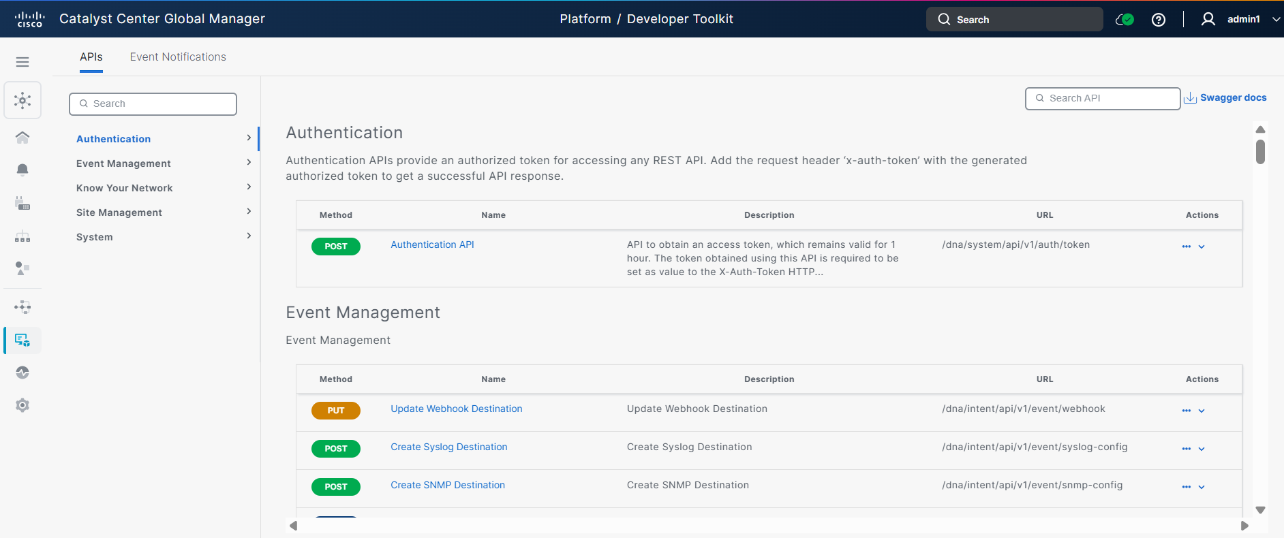The image size is (1284, 538).
Task: Expand the System category chevron
Action: click(x=249, y=236)
